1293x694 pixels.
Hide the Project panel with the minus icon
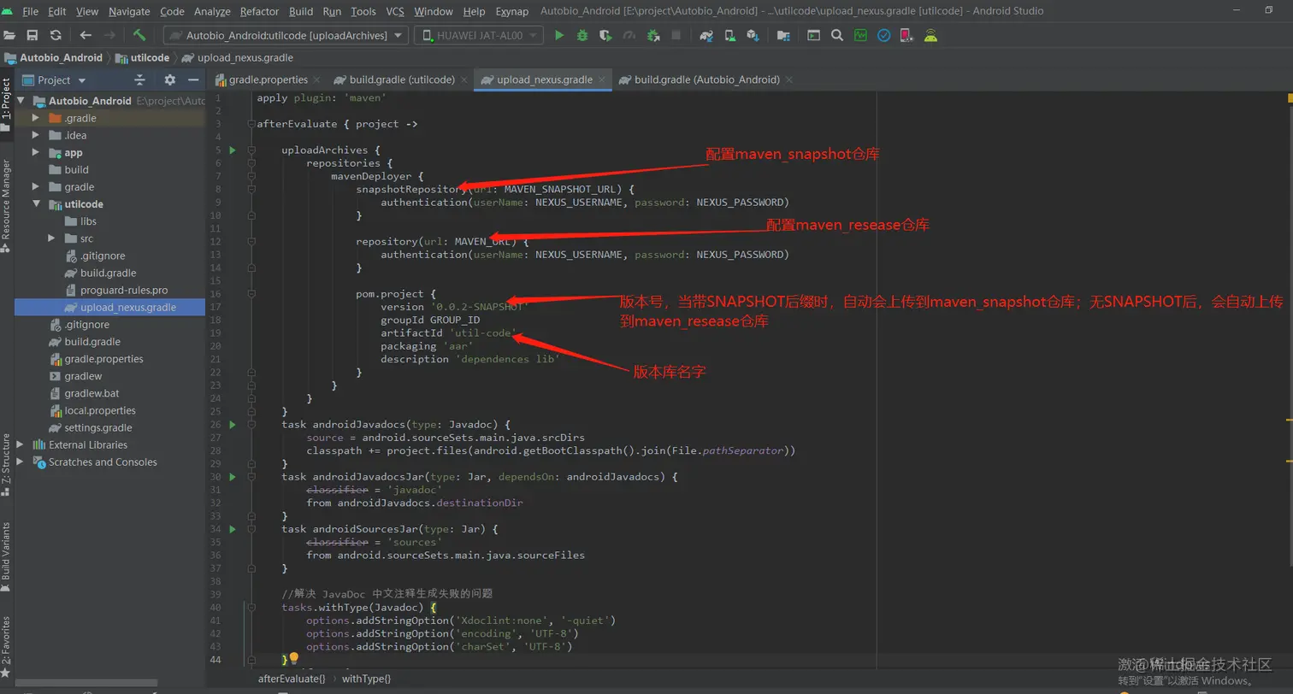[x=193, y=79]
